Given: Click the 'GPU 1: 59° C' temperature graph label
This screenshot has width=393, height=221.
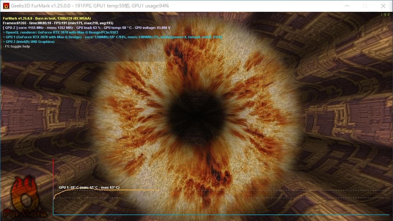Looking at the screenshot, I should click(89, 187).
